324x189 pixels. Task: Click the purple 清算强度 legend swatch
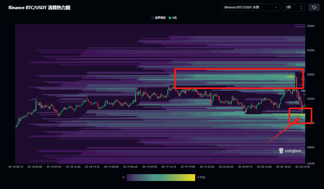152,18
